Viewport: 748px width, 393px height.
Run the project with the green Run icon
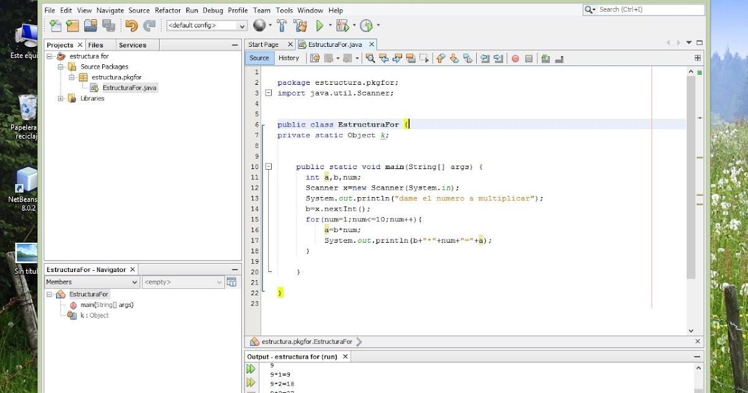pos(321,26)
